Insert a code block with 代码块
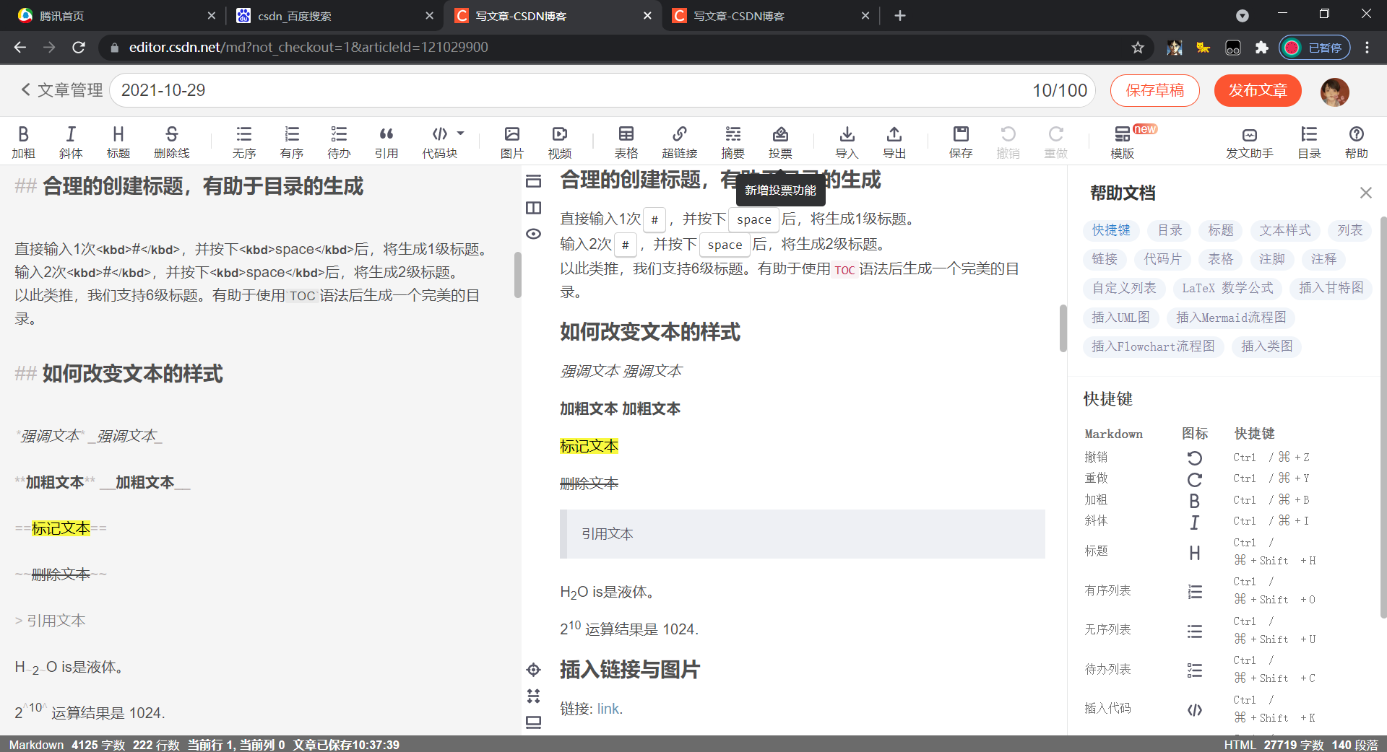The image size is (1387, 752). 440,141
